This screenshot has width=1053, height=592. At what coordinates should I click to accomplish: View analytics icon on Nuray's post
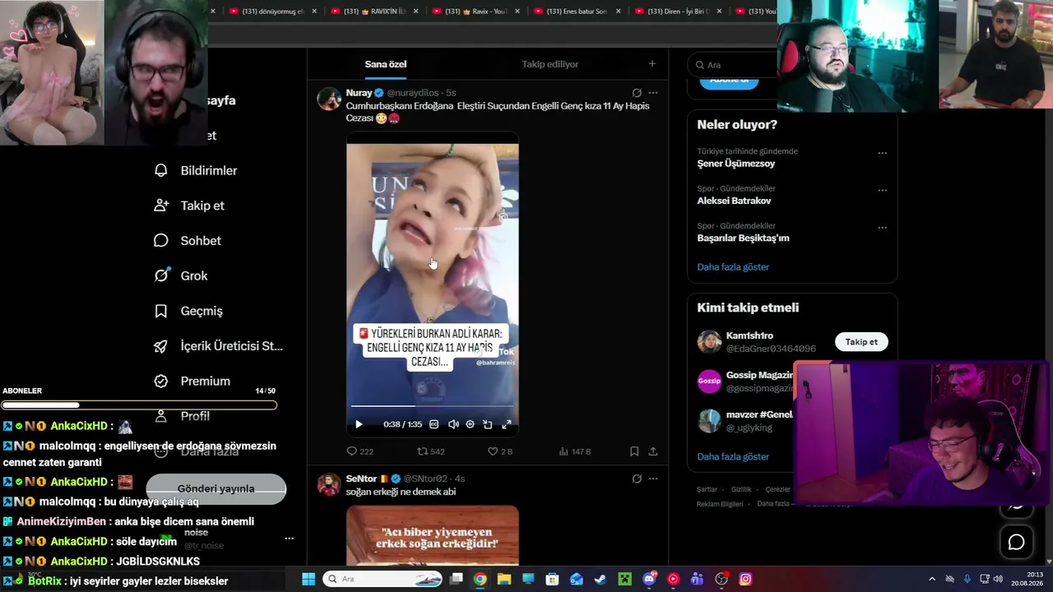click(564, 451)
